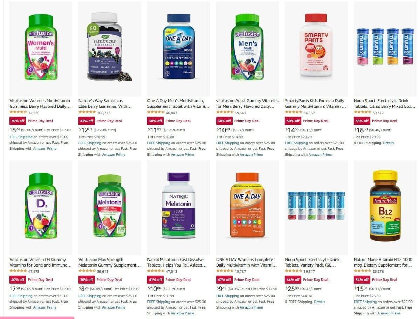419x319 pixels.
Task: Open star rating for Nature Made B12
Action: click(x=362, y=271)
